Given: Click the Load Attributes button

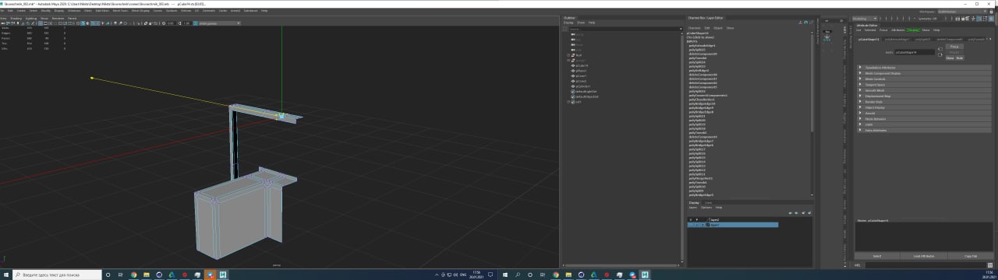Looking at the screenshot, I should click(923, 255).
